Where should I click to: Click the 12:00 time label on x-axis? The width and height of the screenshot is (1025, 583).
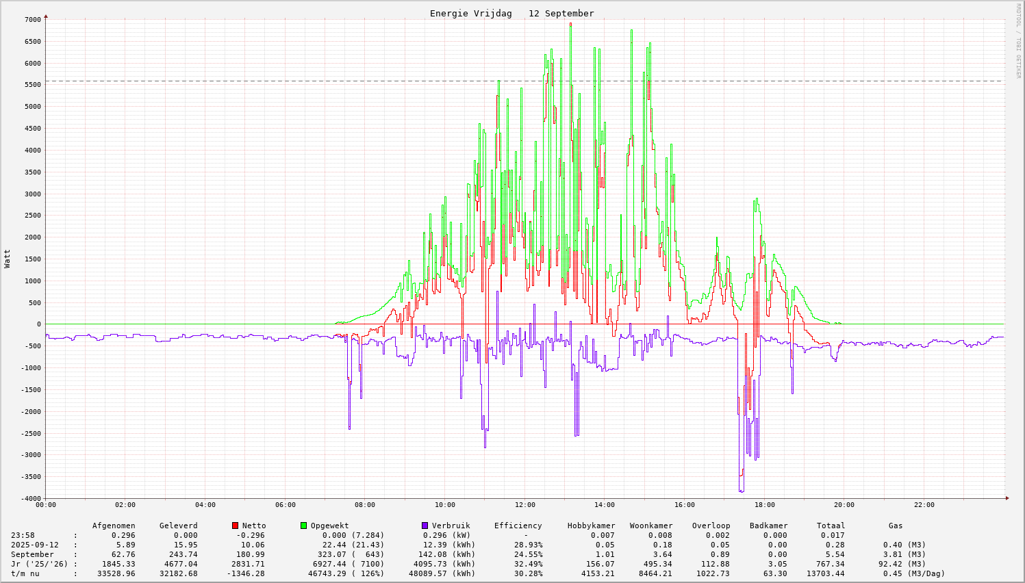pos(524,505)
